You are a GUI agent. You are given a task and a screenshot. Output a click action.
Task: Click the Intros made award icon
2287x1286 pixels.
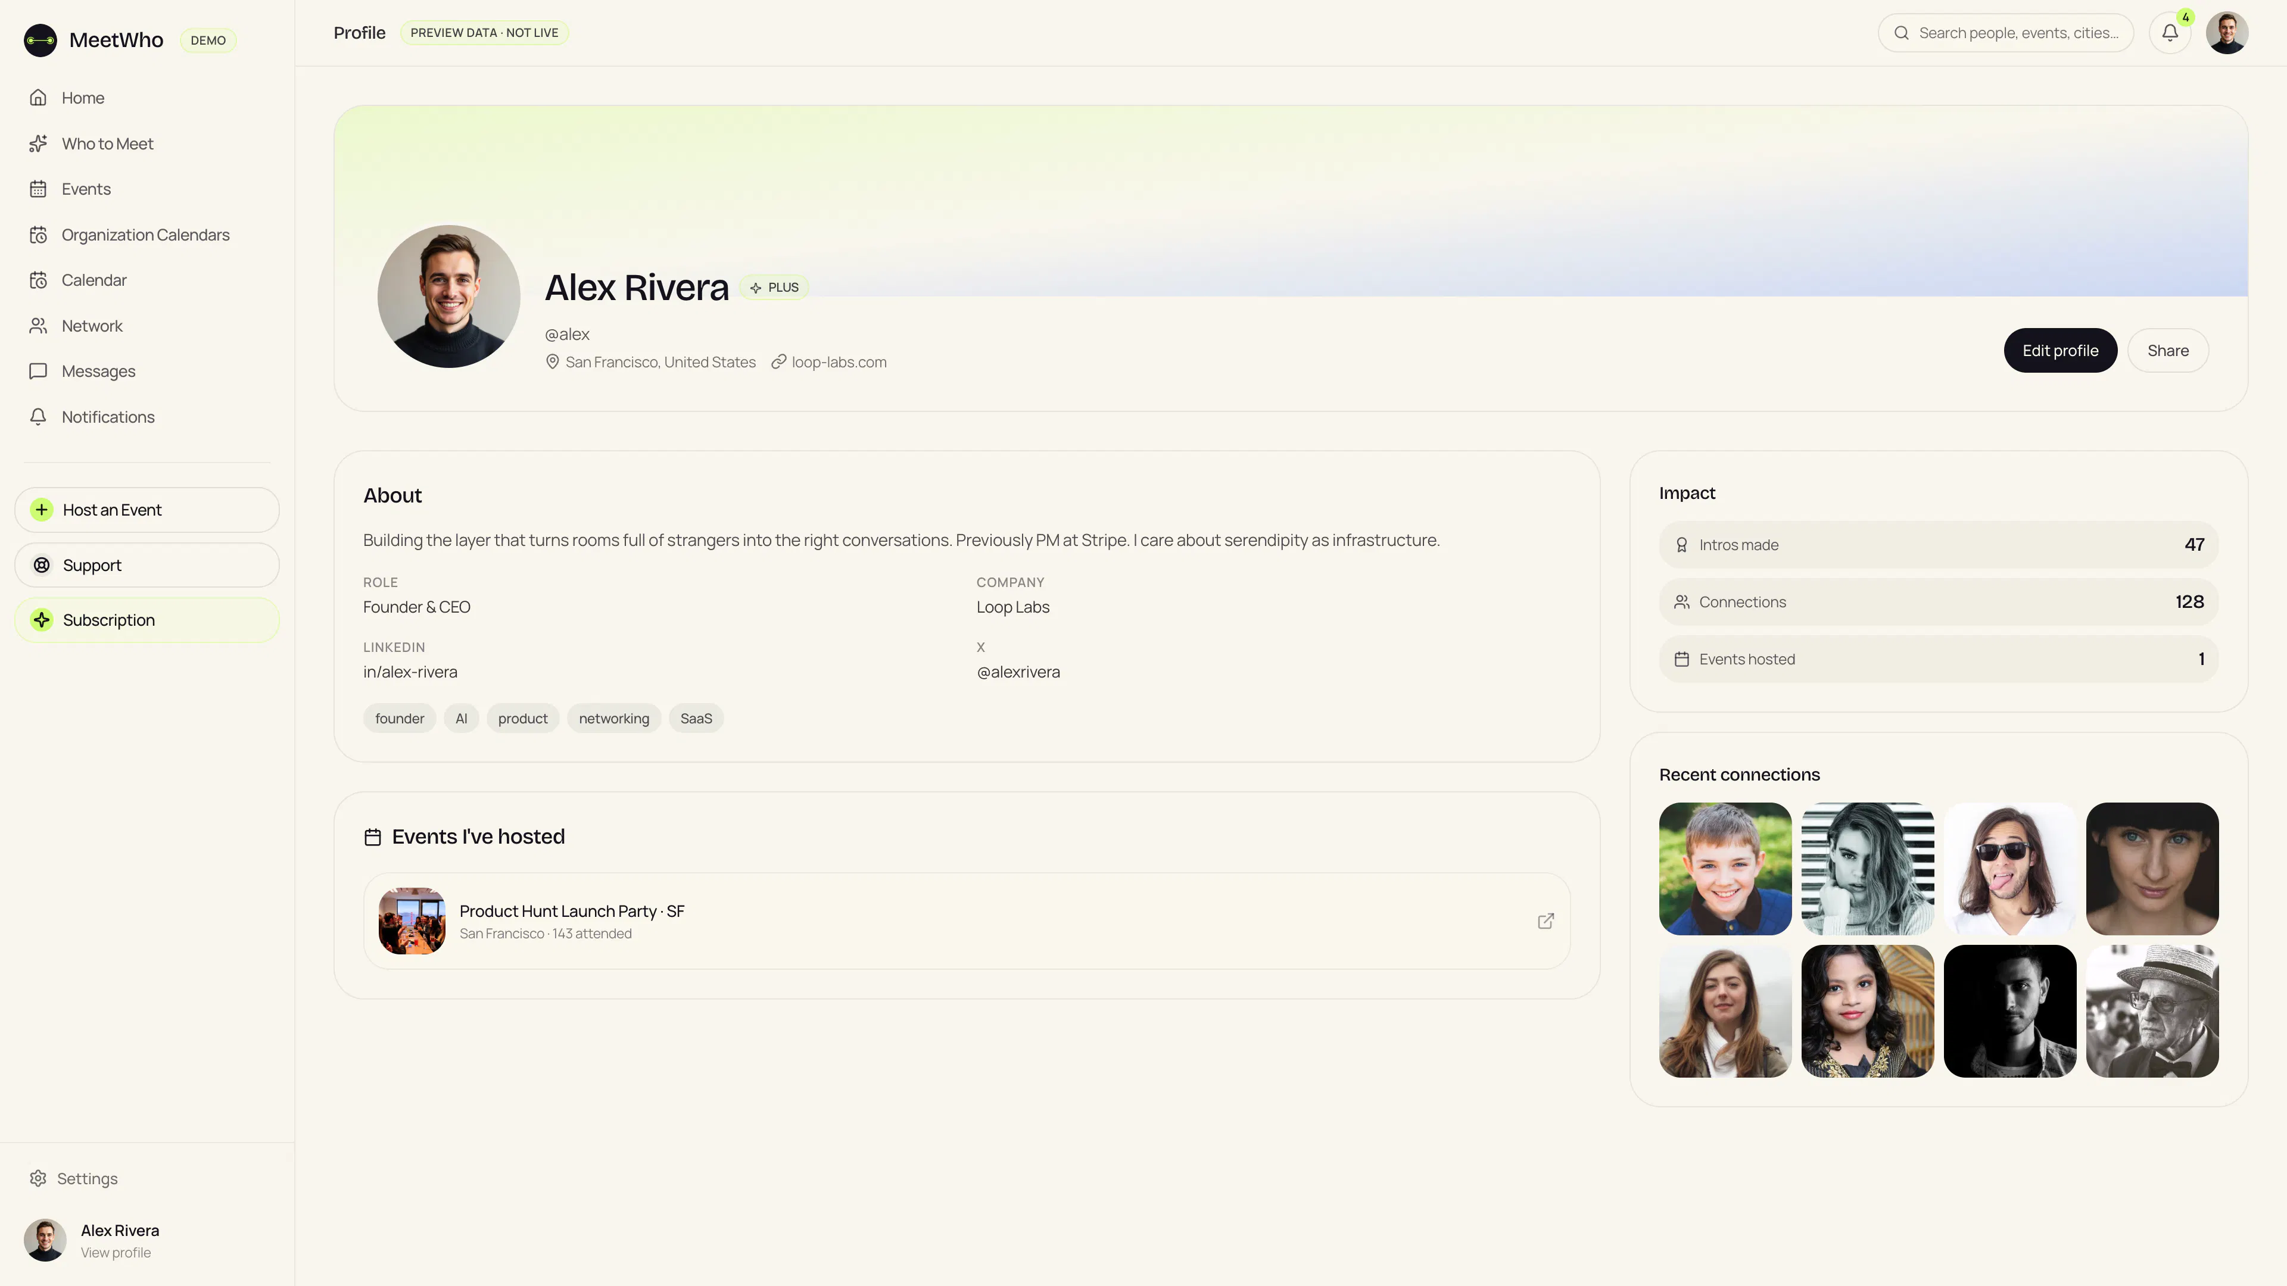click(x=1681, y=545)
